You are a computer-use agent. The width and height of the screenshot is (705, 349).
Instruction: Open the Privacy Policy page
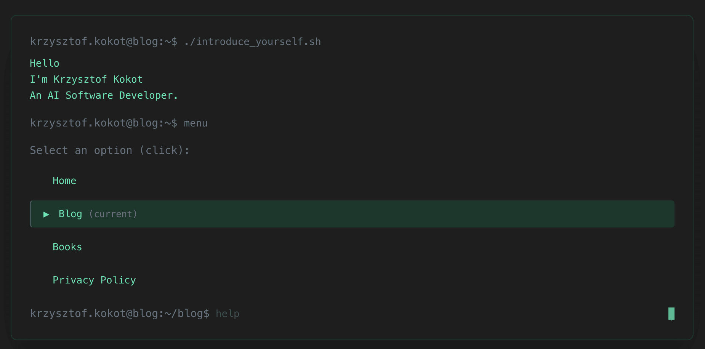[94, 280]
